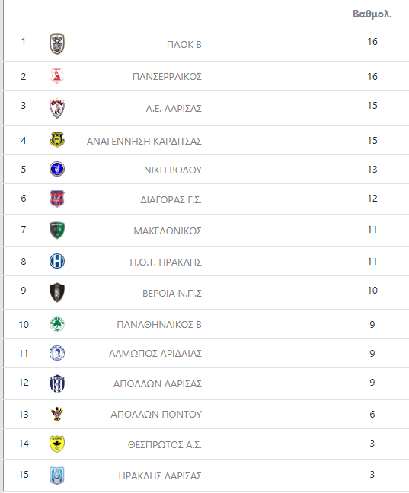This screenshot has height=493, width=409.
Task: Click the ΠΑΟΚ Β team crest
Action: tap(57, 44)
